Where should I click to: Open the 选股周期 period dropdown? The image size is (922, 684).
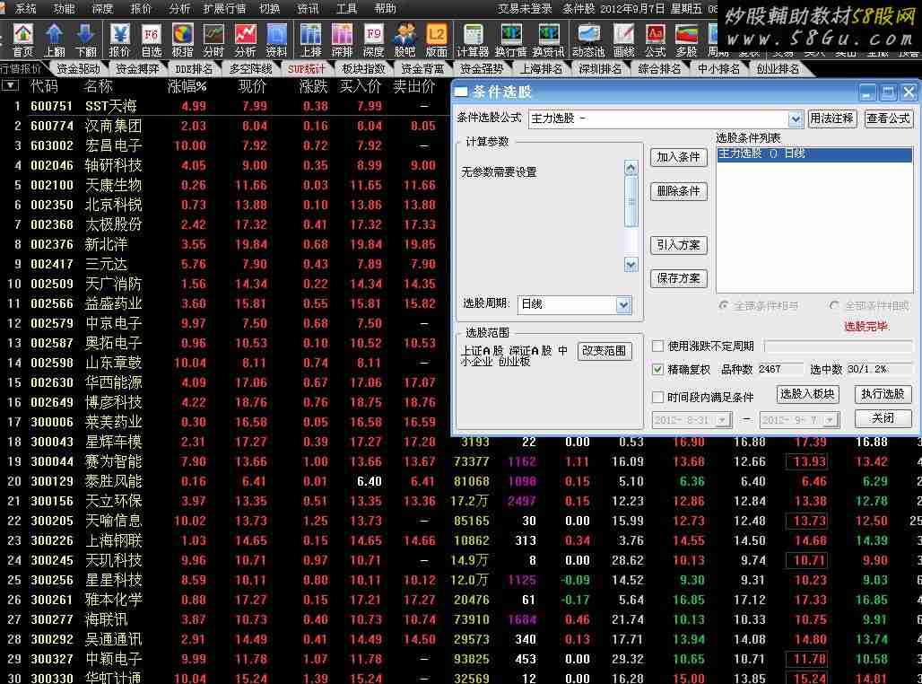(x=623, y=305)
